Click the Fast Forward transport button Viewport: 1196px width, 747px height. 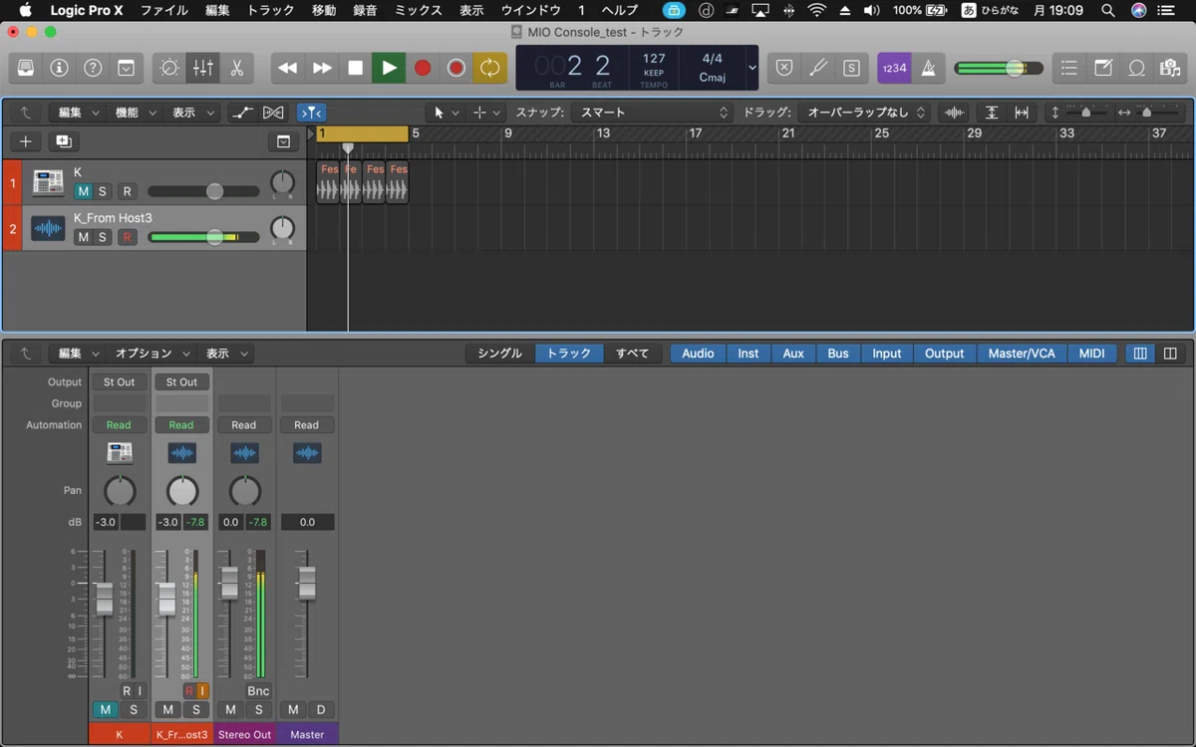click(x=322, y=68)
